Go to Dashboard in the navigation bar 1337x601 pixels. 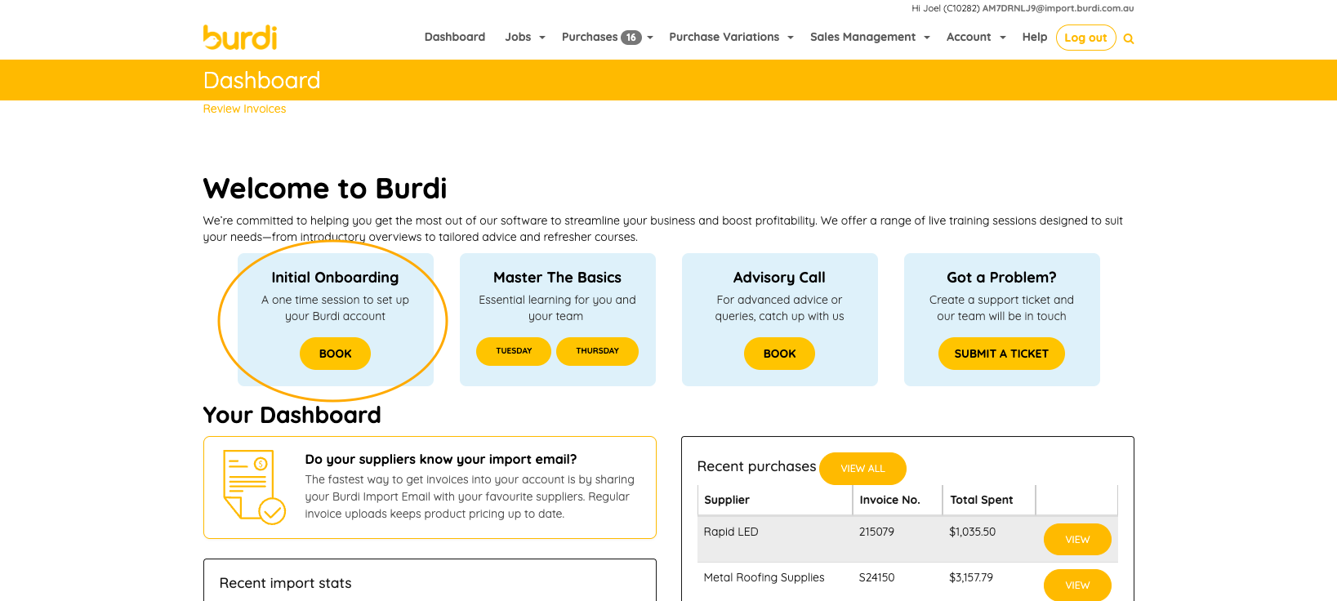[454, 38]
